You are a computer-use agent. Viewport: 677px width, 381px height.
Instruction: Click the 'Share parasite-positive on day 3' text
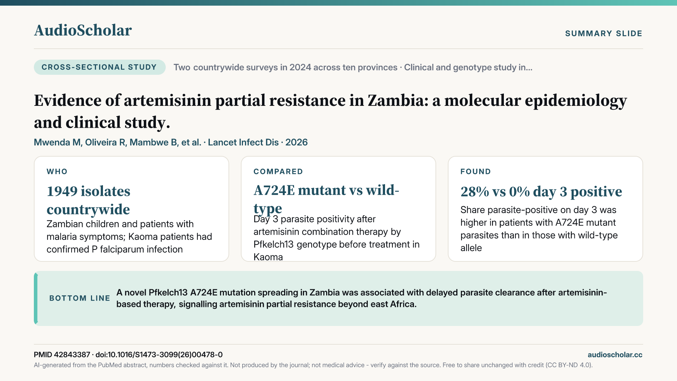pos(539,229)
